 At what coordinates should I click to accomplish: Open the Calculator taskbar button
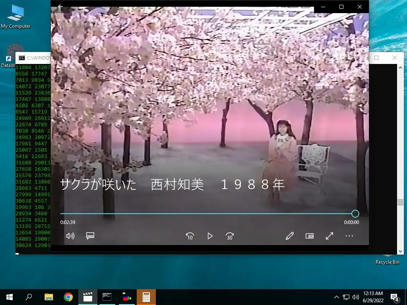146,297
